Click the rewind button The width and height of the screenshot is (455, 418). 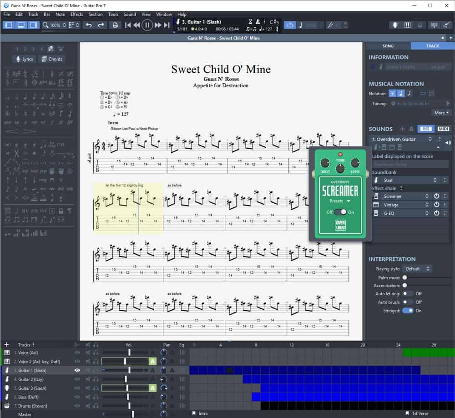[x=136, y=25]
